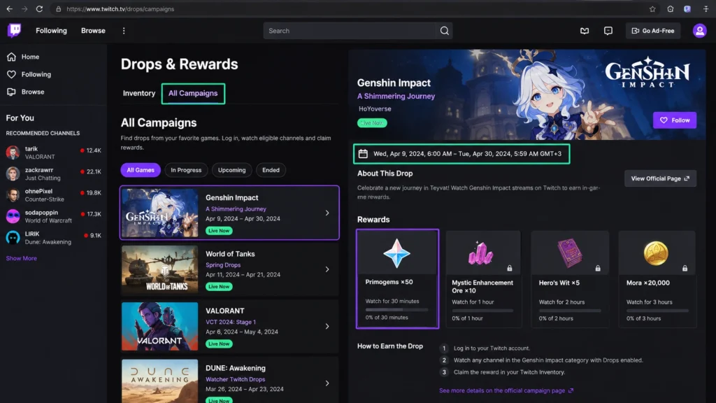716x403 pixels.
Task: Open Browse in top navigation
Action: pos(93,31)
